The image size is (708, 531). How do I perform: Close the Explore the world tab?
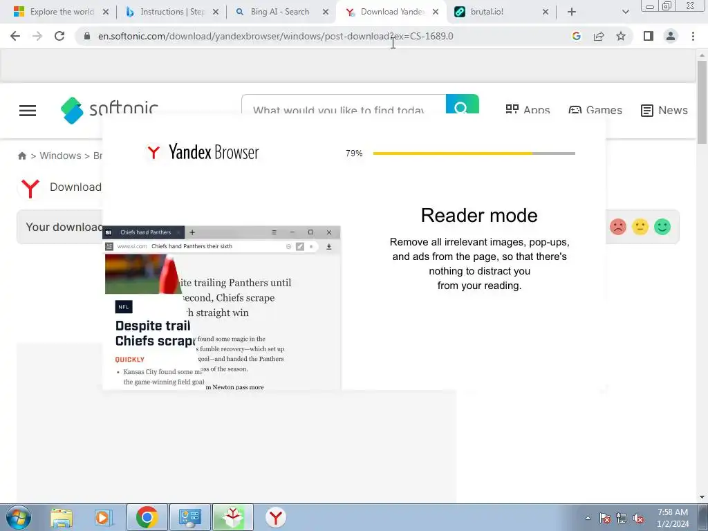(x=106, y=12)
